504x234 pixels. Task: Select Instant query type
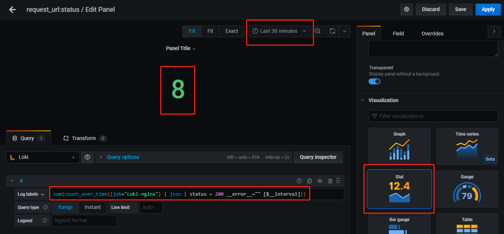92,207
